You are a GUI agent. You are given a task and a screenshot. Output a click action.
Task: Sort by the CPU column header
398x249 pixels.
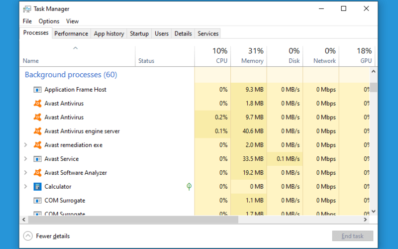(212, 56)
